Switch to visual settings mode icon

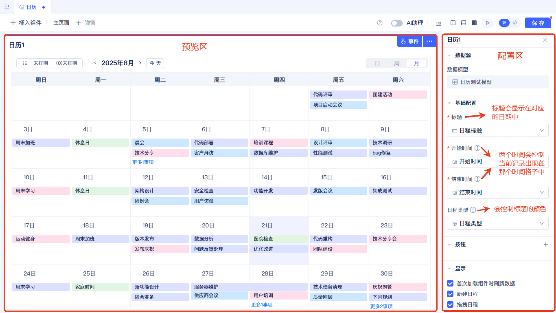point(504,23)
